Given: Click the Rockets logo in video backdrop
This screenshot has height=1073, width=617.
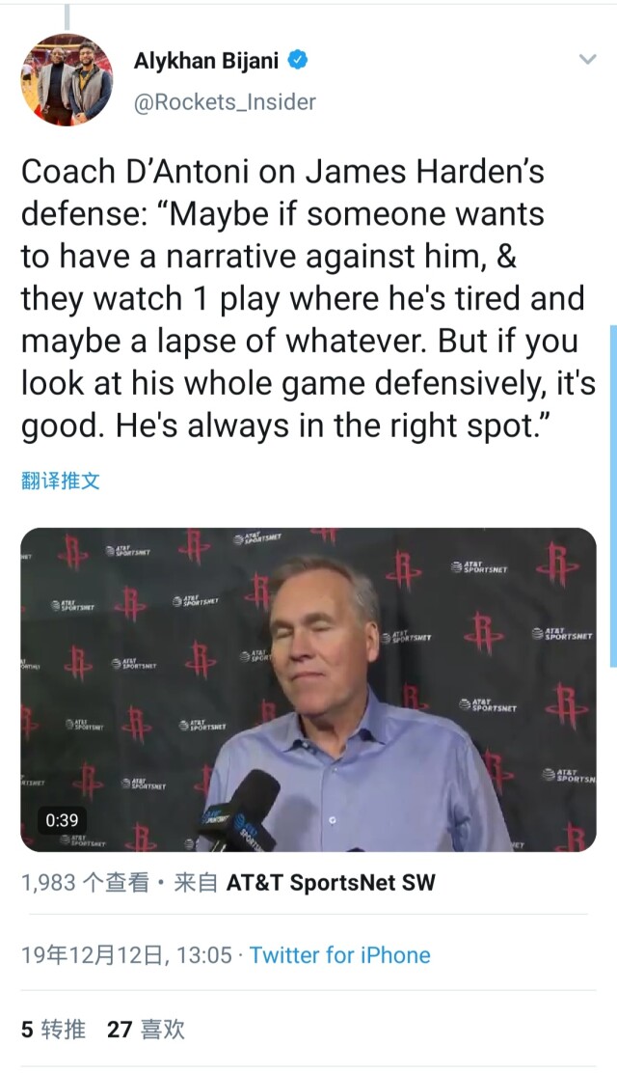Looking at the screenshot, I should (x=484, y=632).
